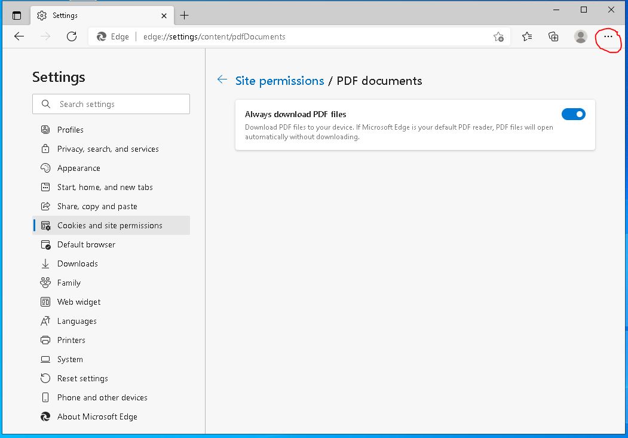Click the Always download PDF files label
Image resolution: width=628 pixels, height=438 pixels.
(296, 115)
